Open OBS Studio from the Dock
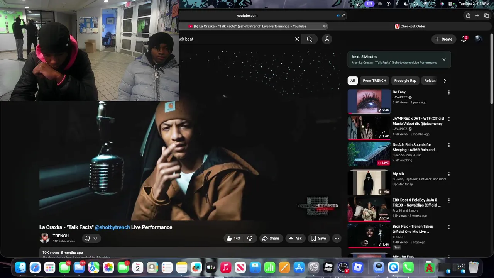494x278 pixels. [343, 267]
